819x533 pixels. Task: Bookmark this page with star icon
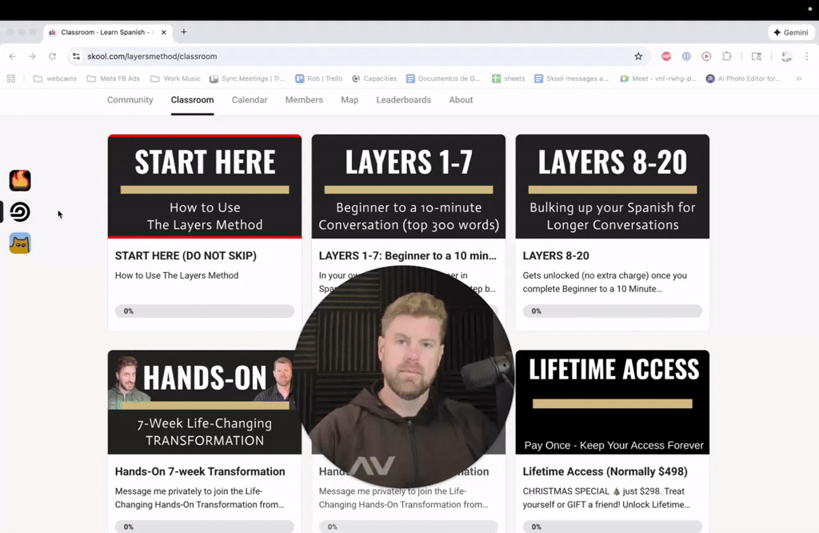[638, 57]
